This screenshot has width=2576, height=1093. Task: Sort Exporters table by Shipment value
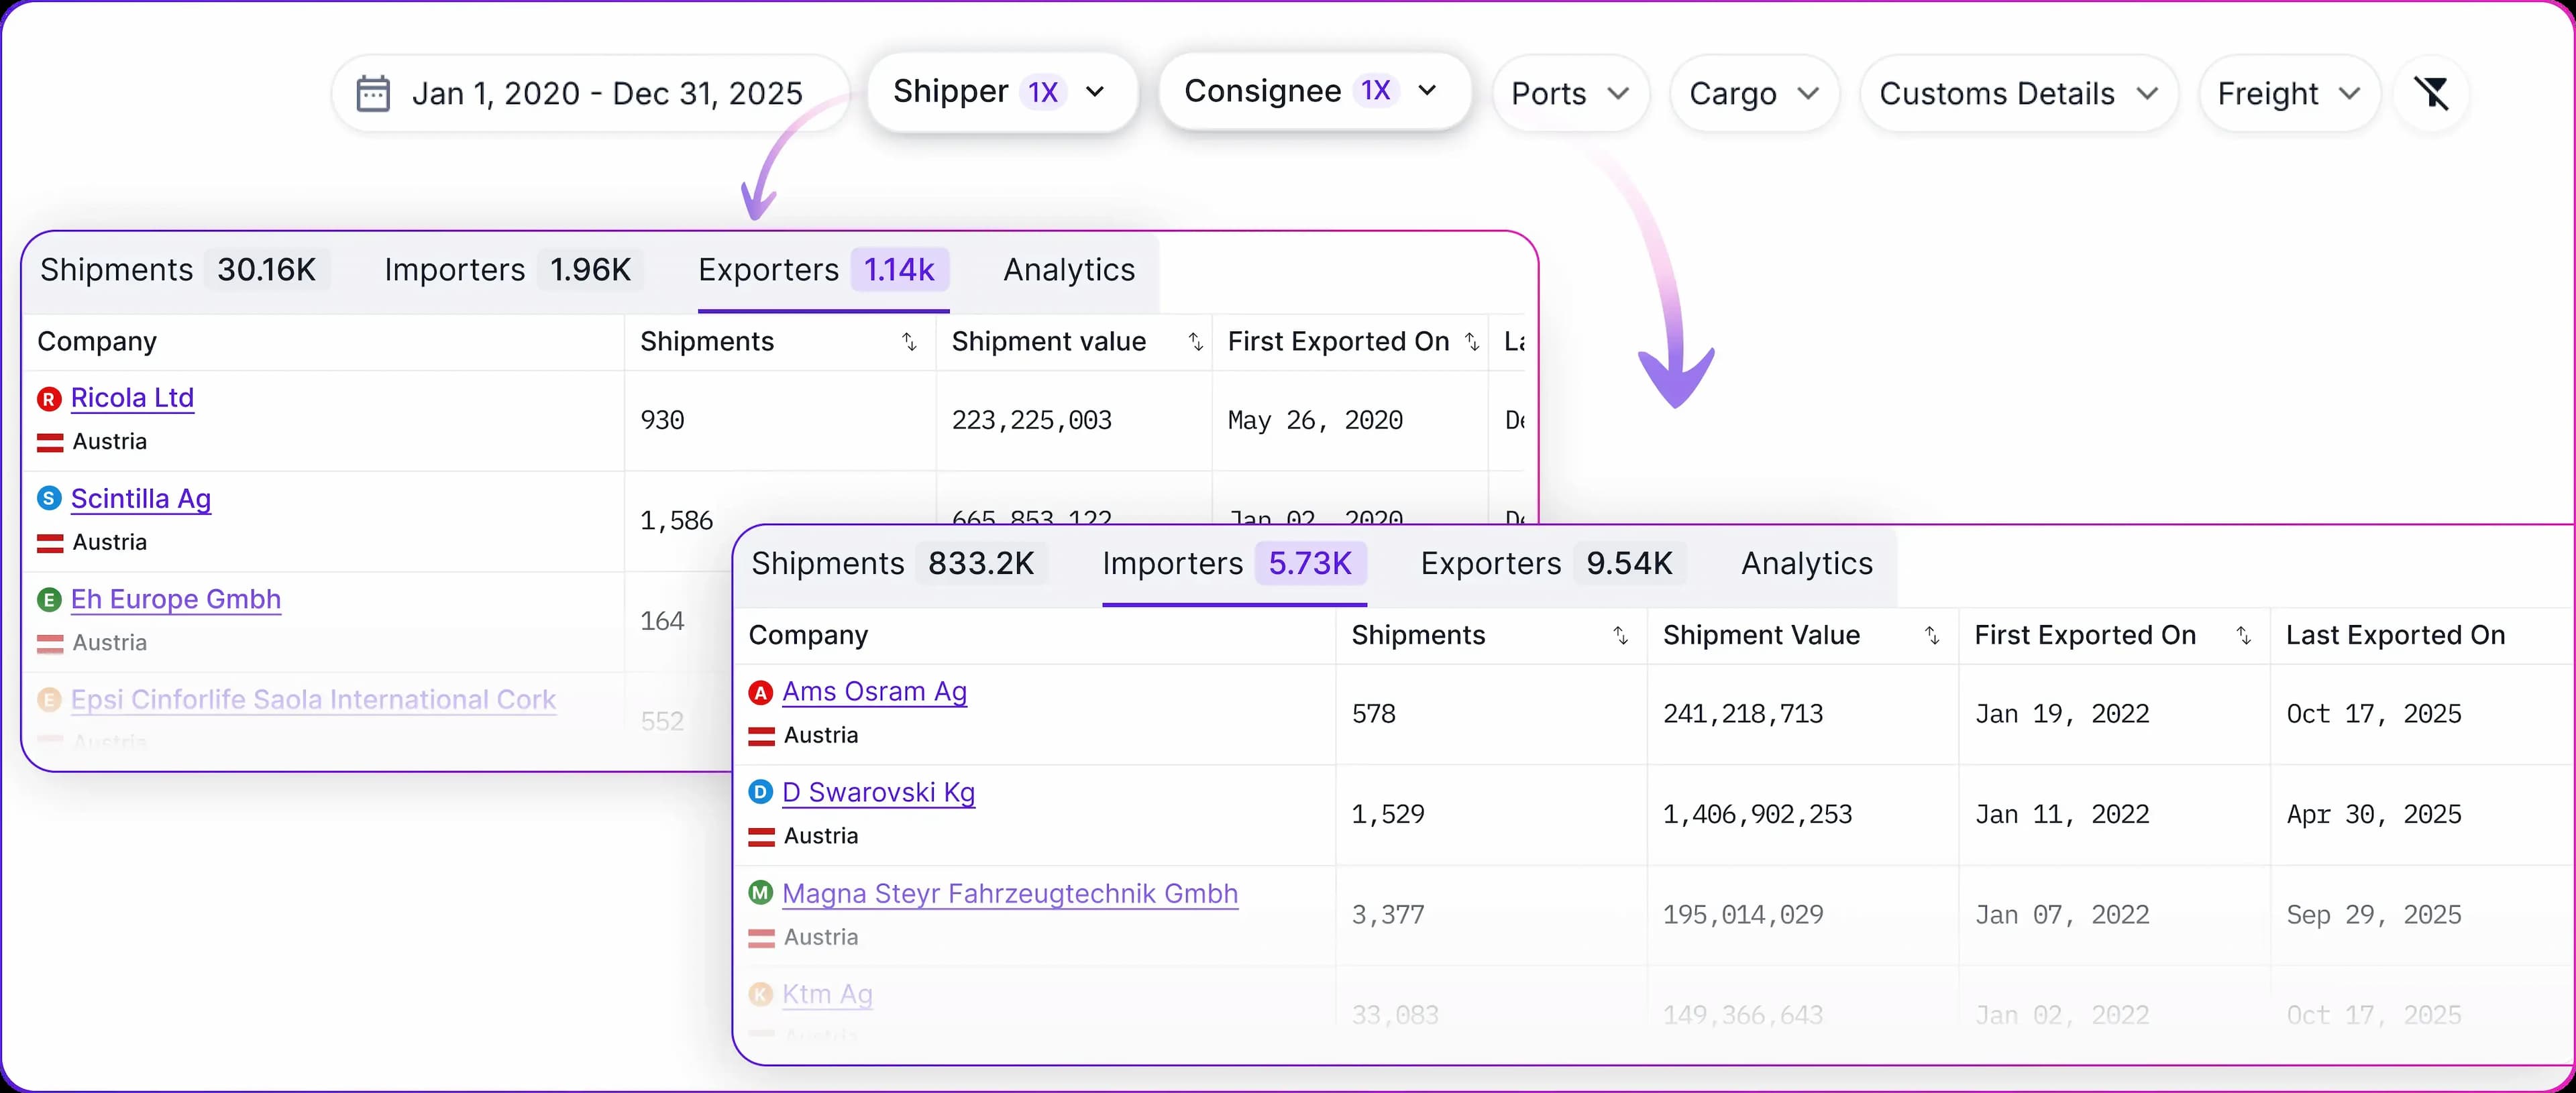1195,342
